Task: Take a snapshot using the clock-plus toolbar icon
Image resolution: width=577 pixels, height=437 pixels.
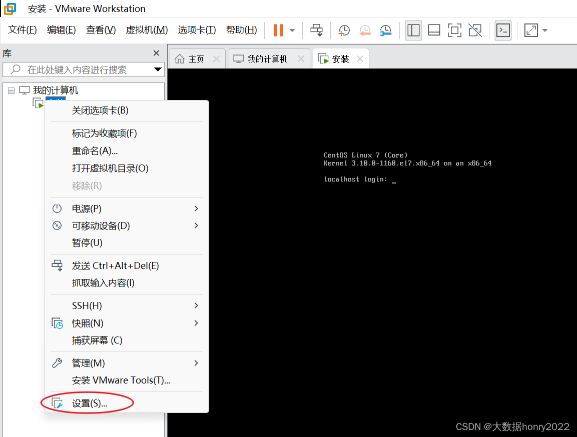Action: [344, 30]
